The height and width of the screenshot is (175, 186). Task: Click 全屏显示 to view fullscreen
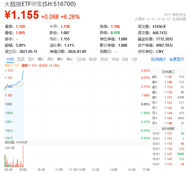pyautogui.click(x=177, y=59)
